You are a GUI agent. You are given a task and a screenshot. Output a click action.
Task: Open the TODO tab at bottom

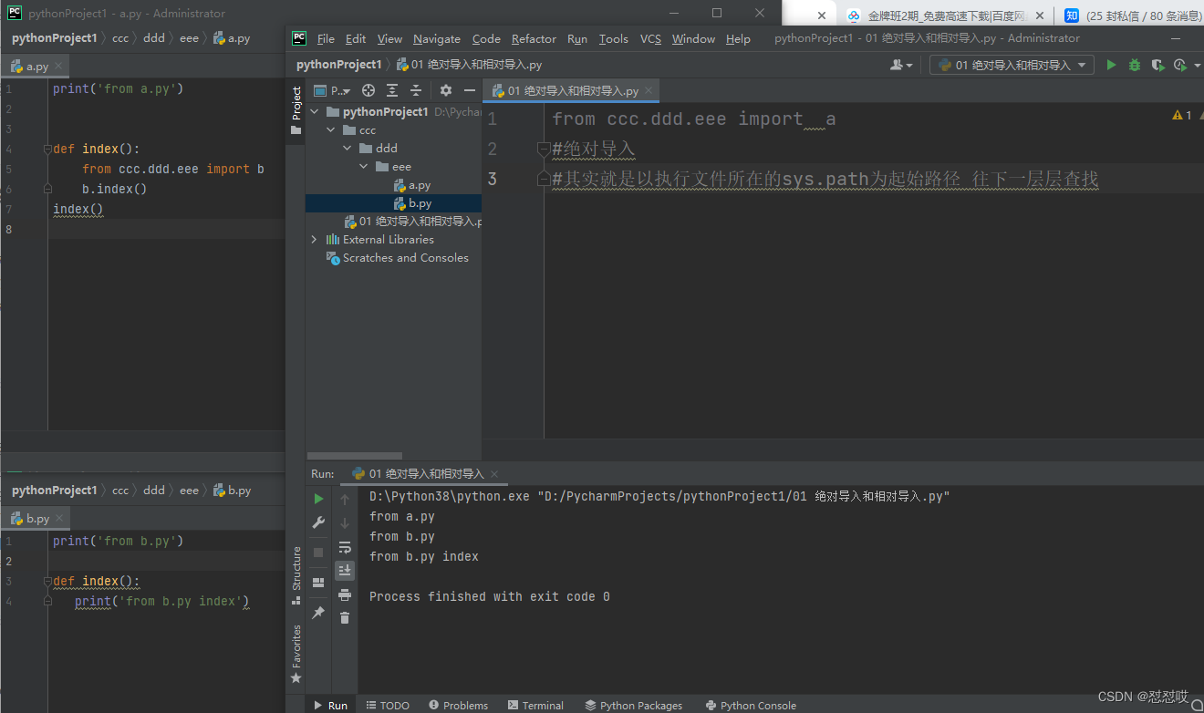(x=388, y=705)
